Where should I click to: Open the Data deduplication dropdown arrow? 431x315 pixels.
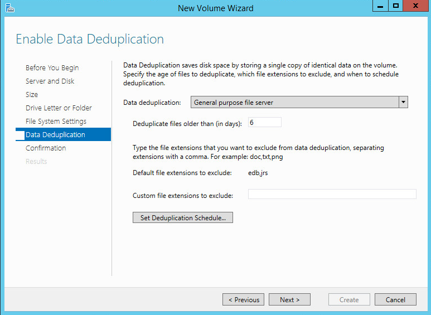point(403,102)
